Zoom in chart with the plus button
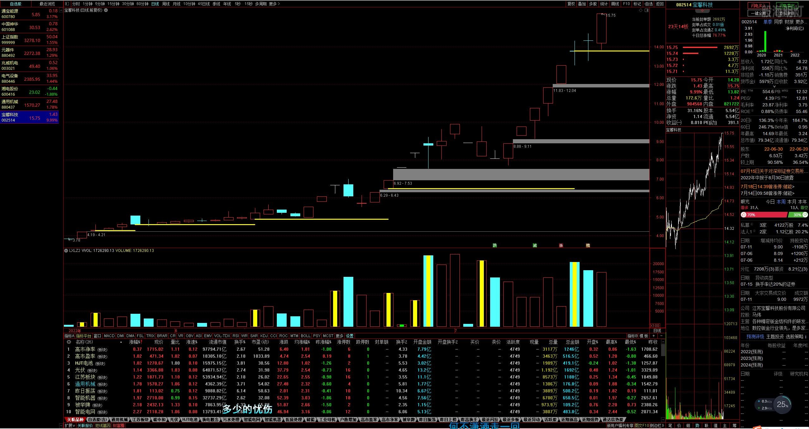 654,336
